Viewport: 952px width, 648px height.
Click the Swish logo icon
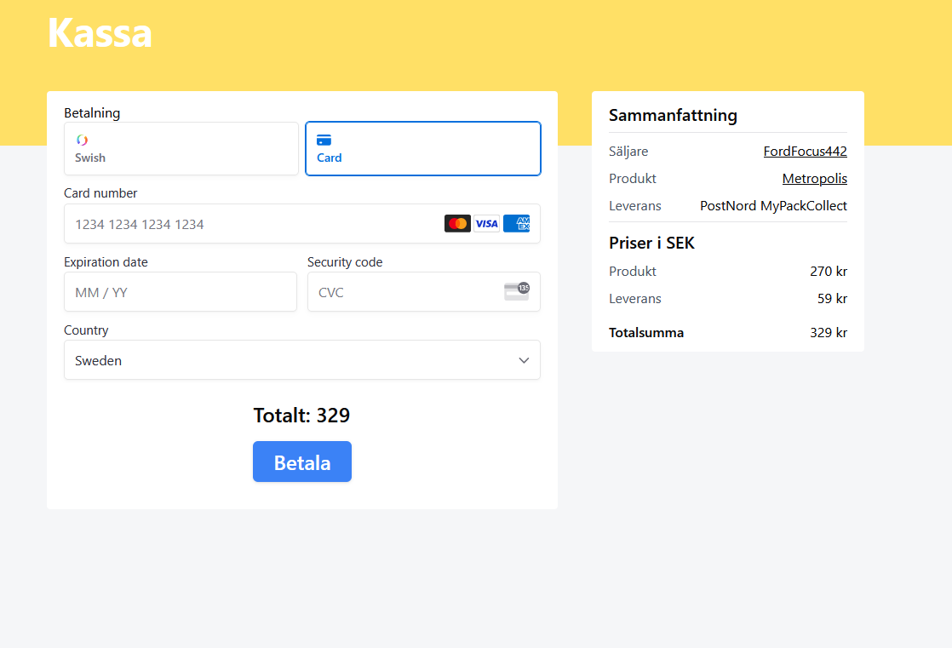tap(82, 140)
